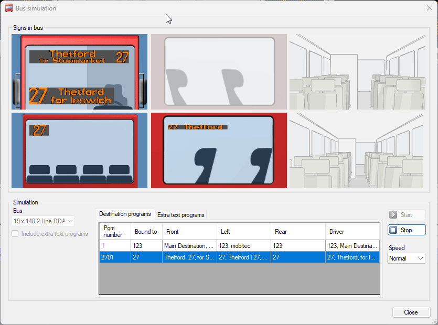This screenshot has height=325, width=438.
Task: Open the Bus type dropdown
Action: point(44,221)
